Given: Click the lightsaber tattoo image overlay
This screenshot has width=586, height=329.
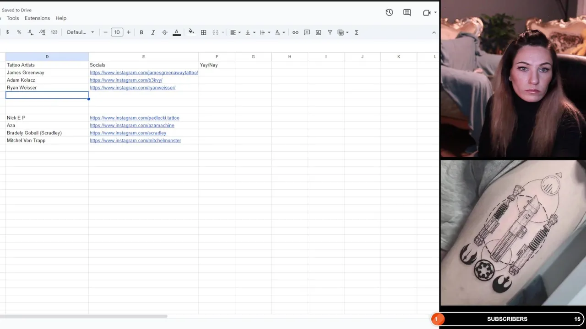Looking at the screenshot, I should coord(513,233).
